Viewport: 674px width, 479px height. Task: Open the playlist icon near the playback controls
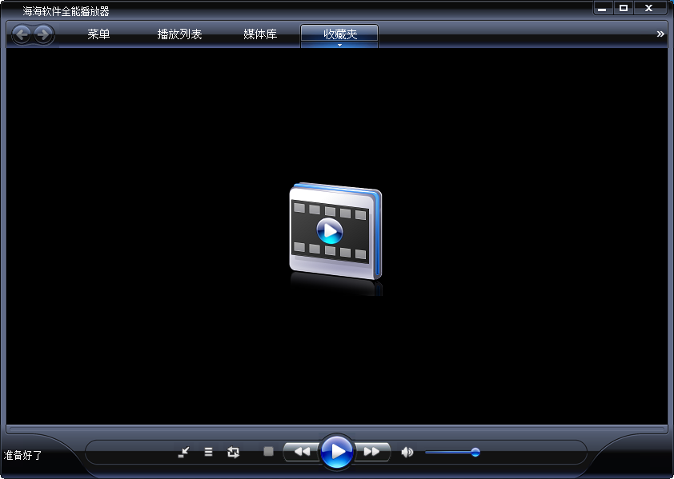pyautogui.click(x=208, y=452)
